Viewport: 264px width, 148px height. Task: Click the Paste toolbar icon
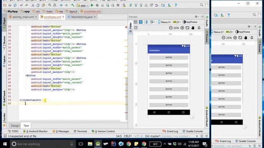[43, 5]
